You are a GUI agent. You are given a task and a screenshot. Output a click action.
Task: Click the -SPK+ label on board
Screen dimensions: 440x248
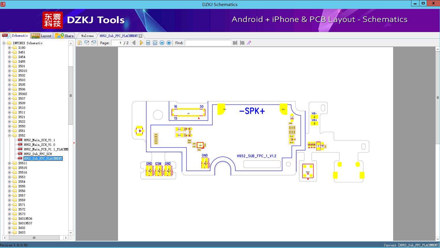coord(252,111)
